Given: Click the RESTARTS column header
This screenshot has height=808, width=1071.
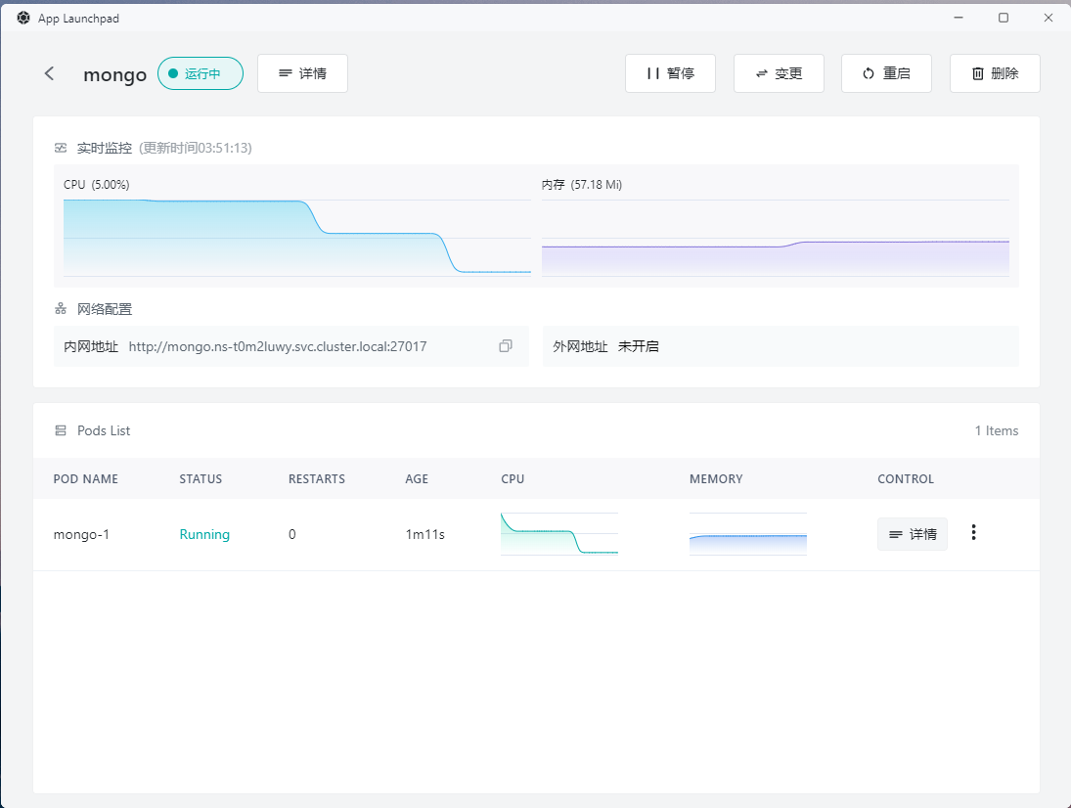Looking at the screenshot, I should [x=317, y=478].
